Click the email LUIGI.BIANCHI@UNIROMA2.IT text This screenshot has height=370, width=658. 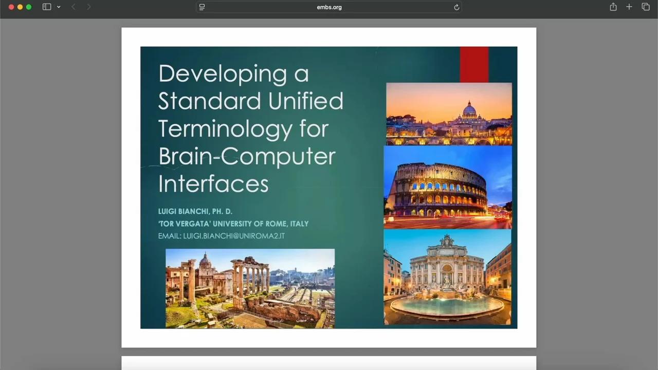pos(234,236)
